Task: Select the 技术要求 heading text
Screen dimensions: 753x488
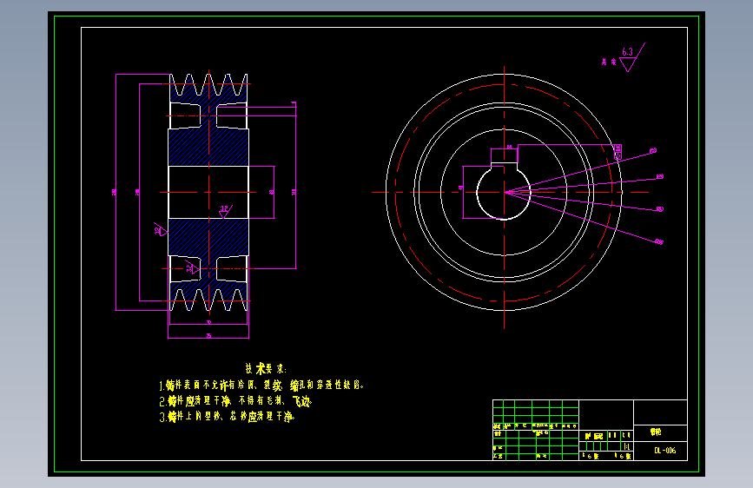Action: coord(266,369)
